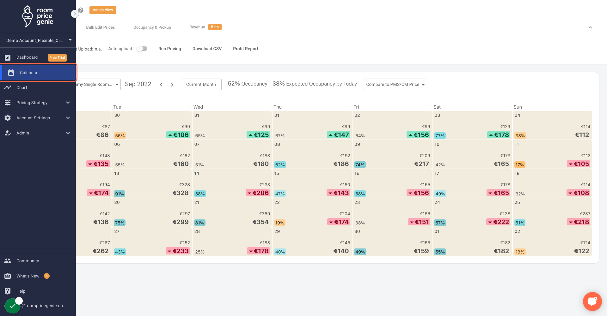Click the green checkmark onboarding badge

tap(13, 306)
